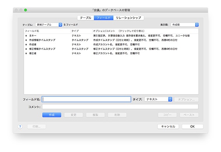Viewport: 221px width, 152px height.
Task: Select the 作成者 field name
Action: pos(33,45)
